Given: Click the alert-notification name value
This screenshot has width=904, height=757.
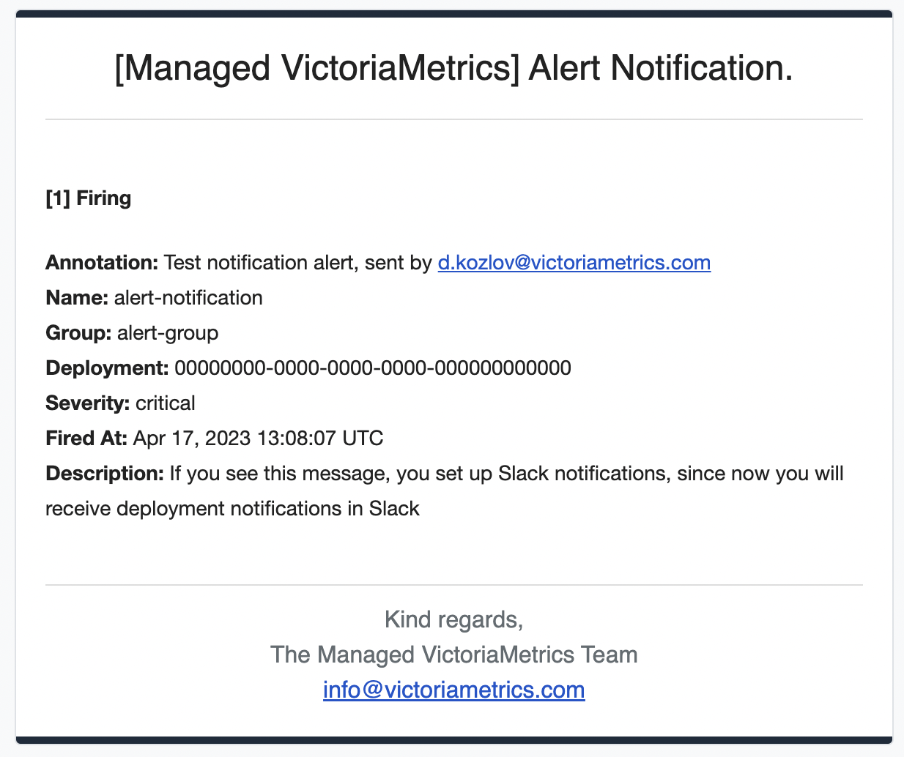Looking at the screenshot, I should (x=188, y=297).
